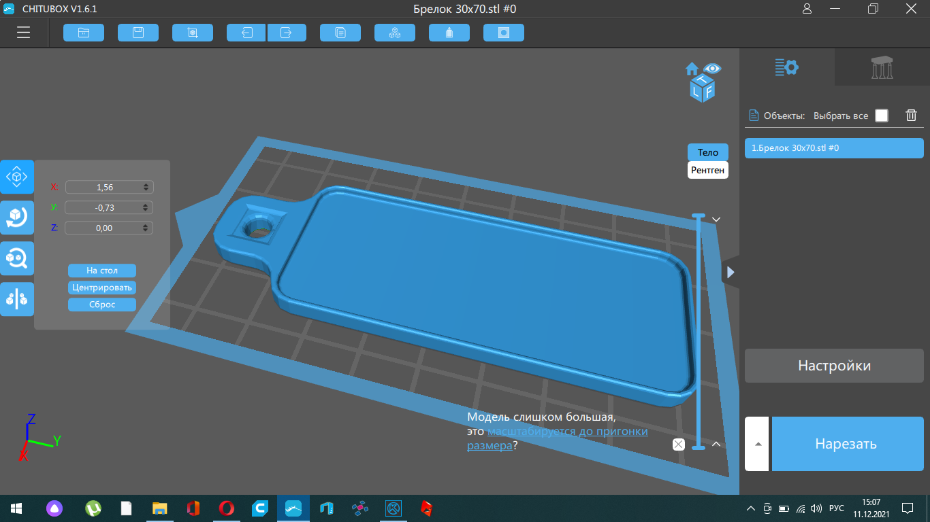Click the 'масштабируется до пригонки размера' link

(x=567, y=432)
